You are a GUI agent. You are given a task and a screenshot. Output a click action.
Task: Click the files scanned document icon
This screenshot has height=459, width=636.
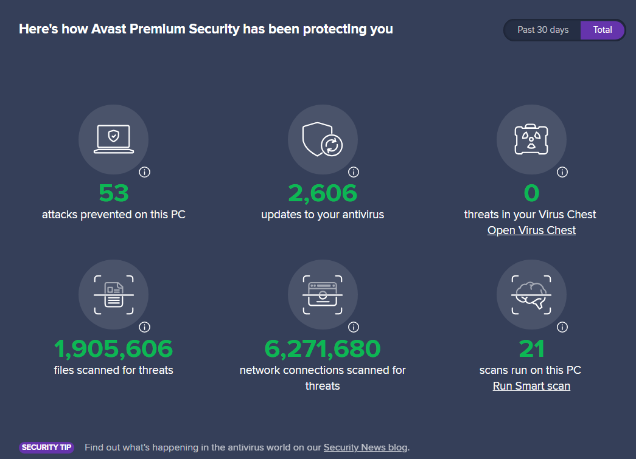coord(113,294)
